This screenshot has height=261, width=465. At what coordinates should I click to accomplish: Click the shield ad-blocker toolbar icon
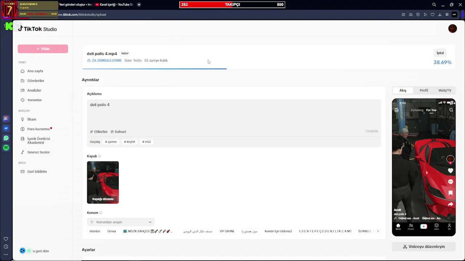418,14
